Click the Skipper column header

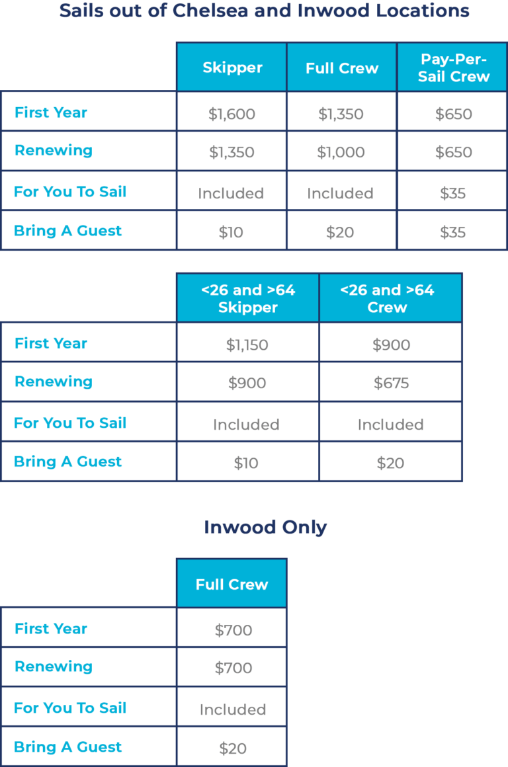[232, 67]
